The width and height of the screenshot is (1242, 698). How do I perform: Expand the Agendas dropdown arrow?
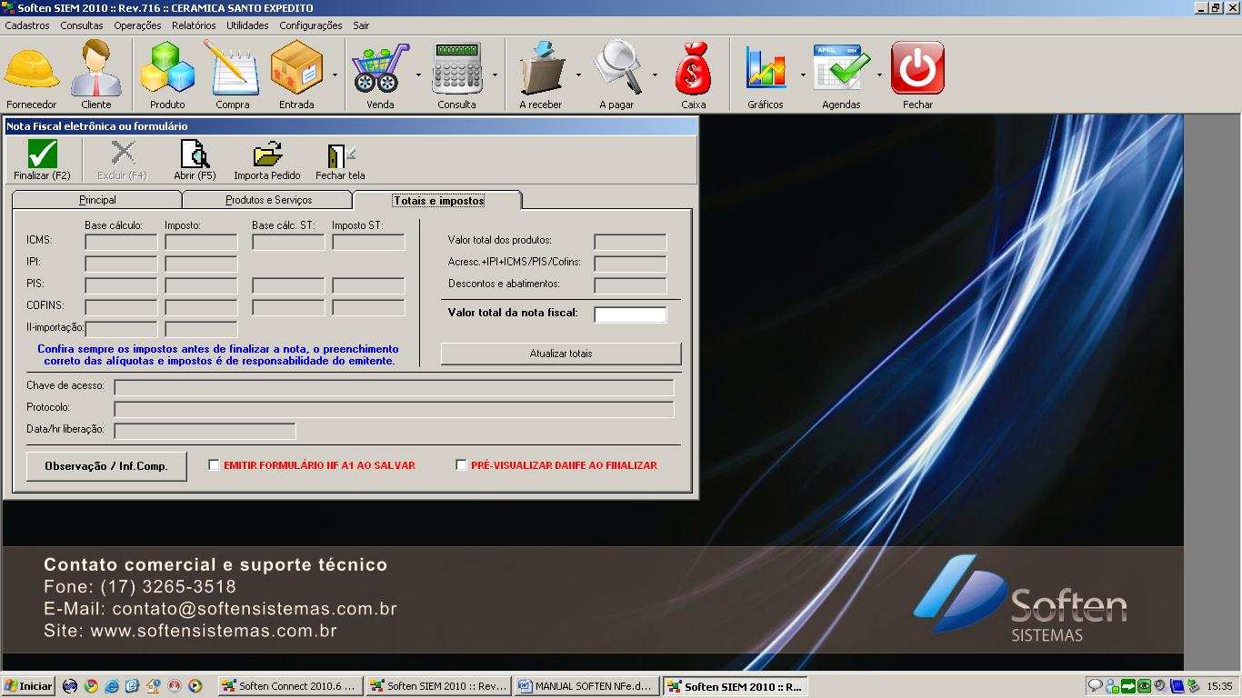click(x=879, y=75)
